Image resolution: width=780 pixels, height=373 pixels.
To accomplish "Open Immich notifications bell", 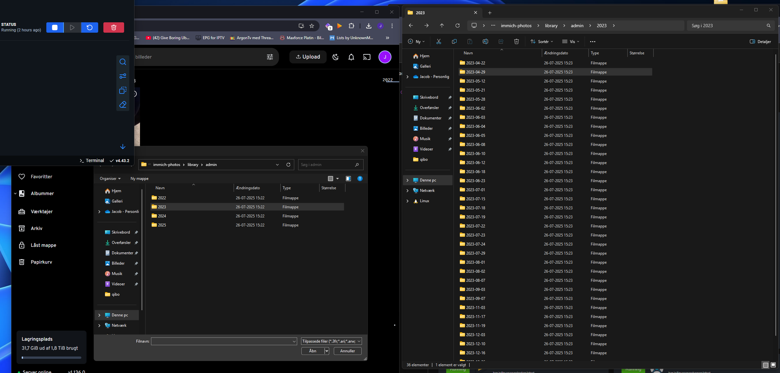I will (x=351, y=57).
